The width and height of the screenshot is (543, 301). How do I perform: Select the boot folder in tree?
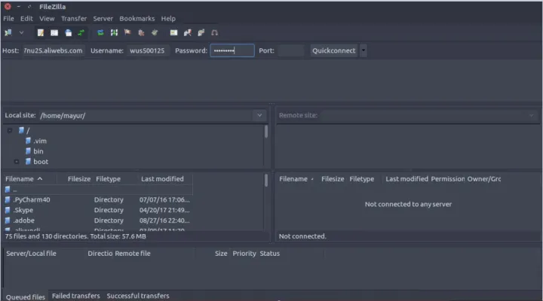click(x=41, y=162)
